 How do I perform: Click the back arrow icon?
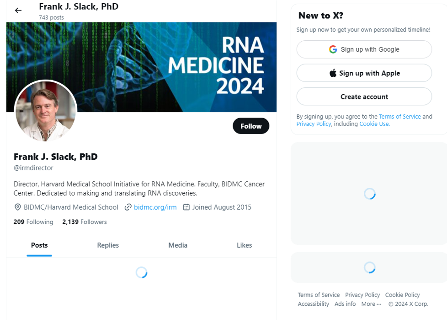point(18,11)
